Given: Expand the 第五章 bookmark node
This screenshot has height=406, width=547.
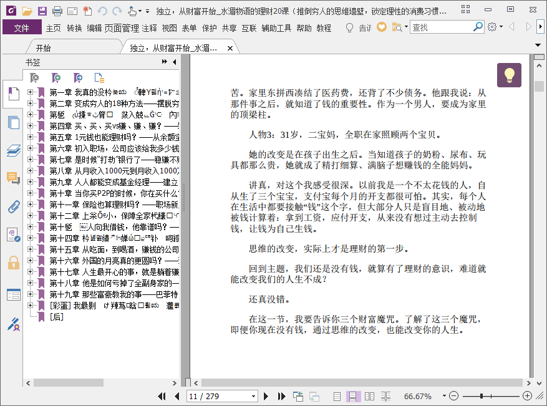Looking at the screenshot, I should click(x=31, y=137).
